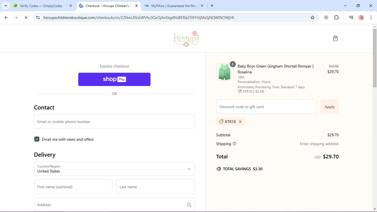
Task: Click the globe extension icon in toolbar
Action: [326, 18]
